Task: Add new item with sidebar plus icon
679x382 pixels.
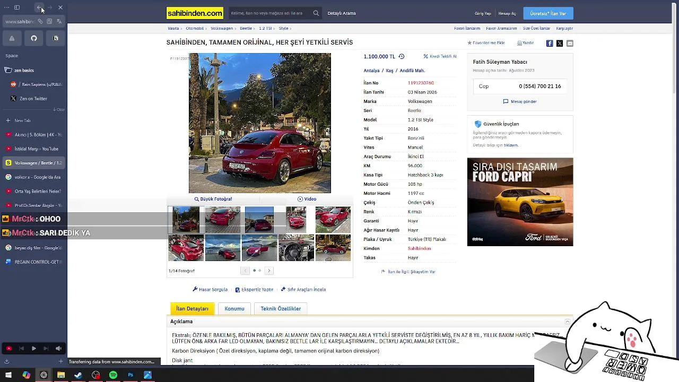Action: click(x=60, y=361)
